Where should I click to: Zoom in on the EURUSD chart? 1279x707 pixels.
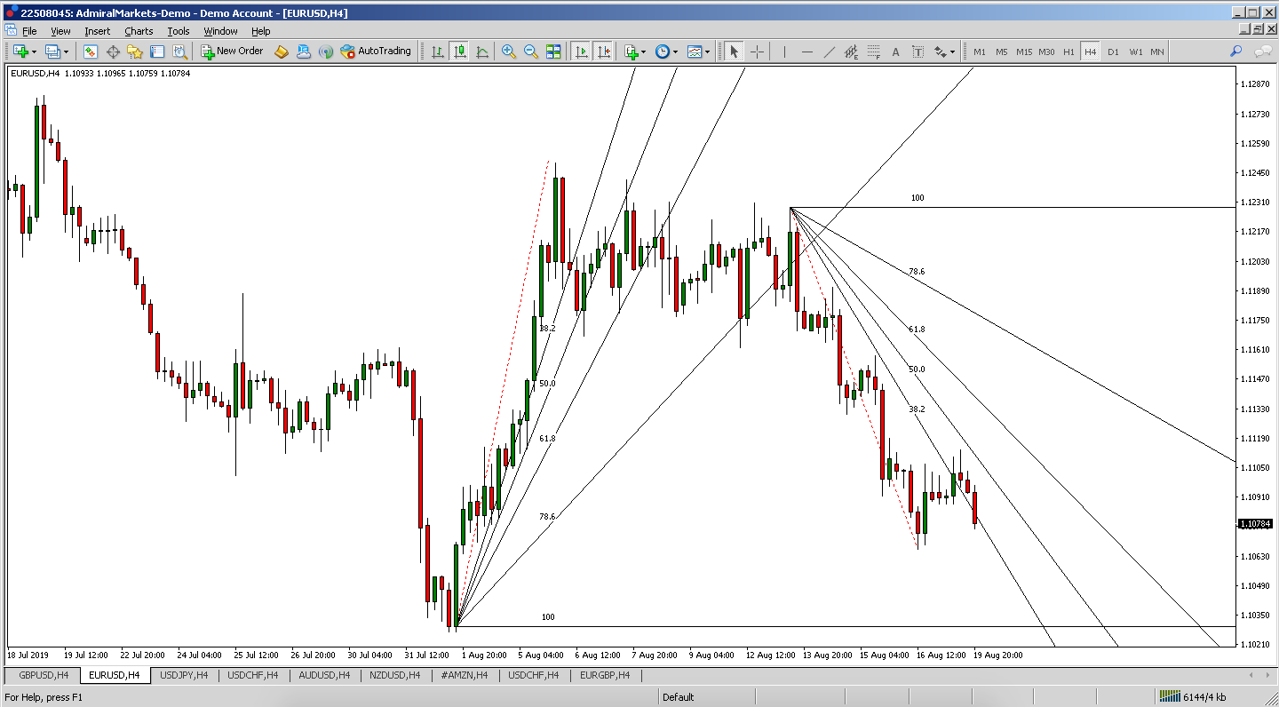(x=508, y=52)
